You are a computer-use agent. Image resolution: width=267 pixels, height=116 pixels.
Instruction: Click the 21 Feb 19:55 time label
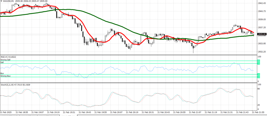[100, 112]
